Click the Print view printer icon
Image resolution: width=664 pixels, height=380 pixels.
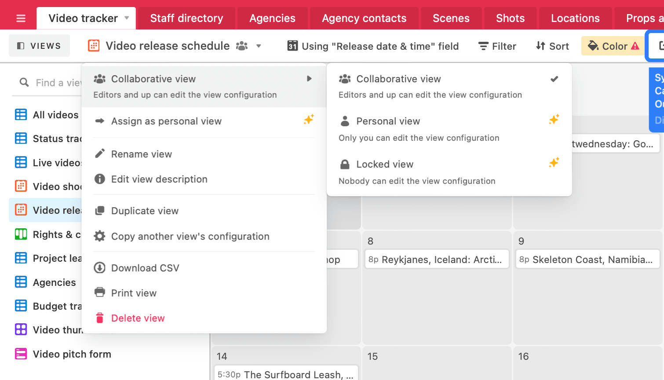tap(100, 292)
